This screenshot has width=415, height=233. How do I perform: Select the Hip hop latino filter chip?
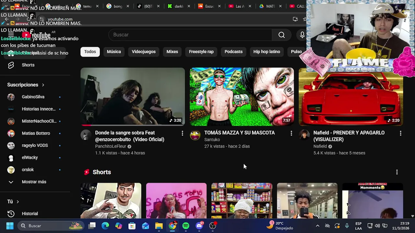coord(267,52)
